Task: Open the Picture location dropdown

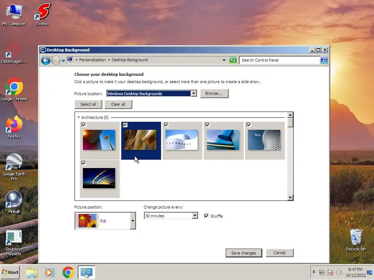Action: (x=194, y=94)
